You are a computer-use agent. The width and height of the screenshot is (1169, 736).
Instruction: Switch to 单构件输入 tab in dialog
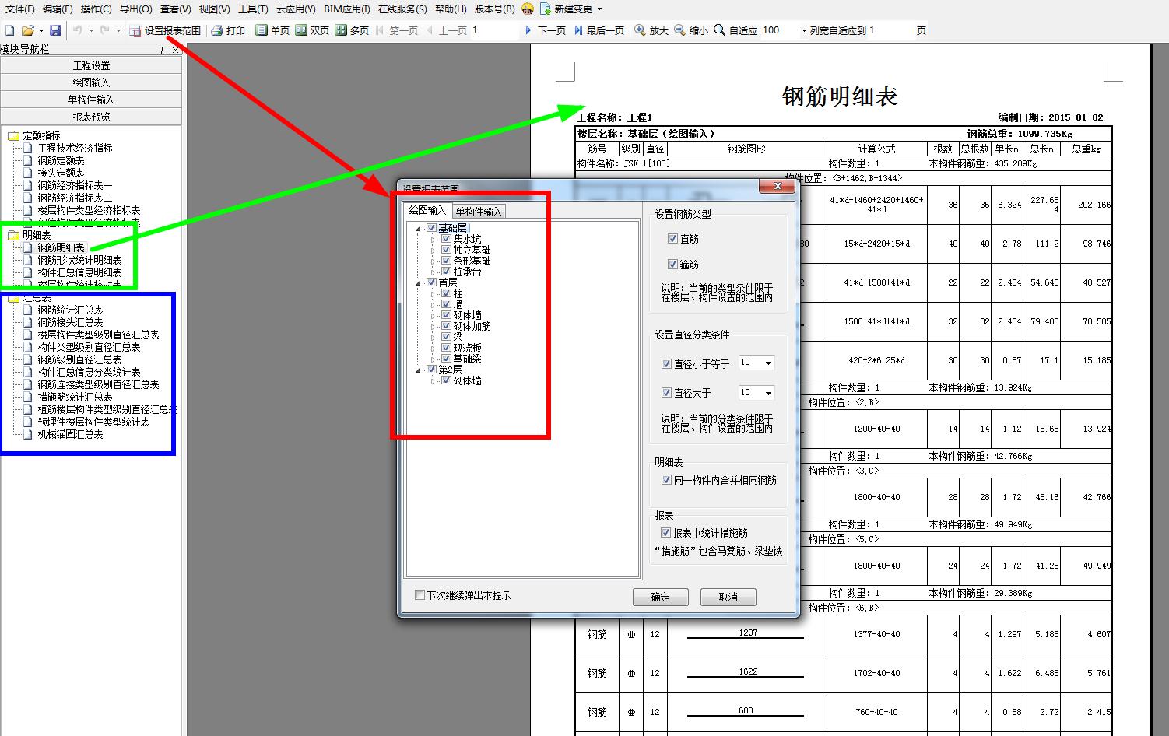point(479,212)
